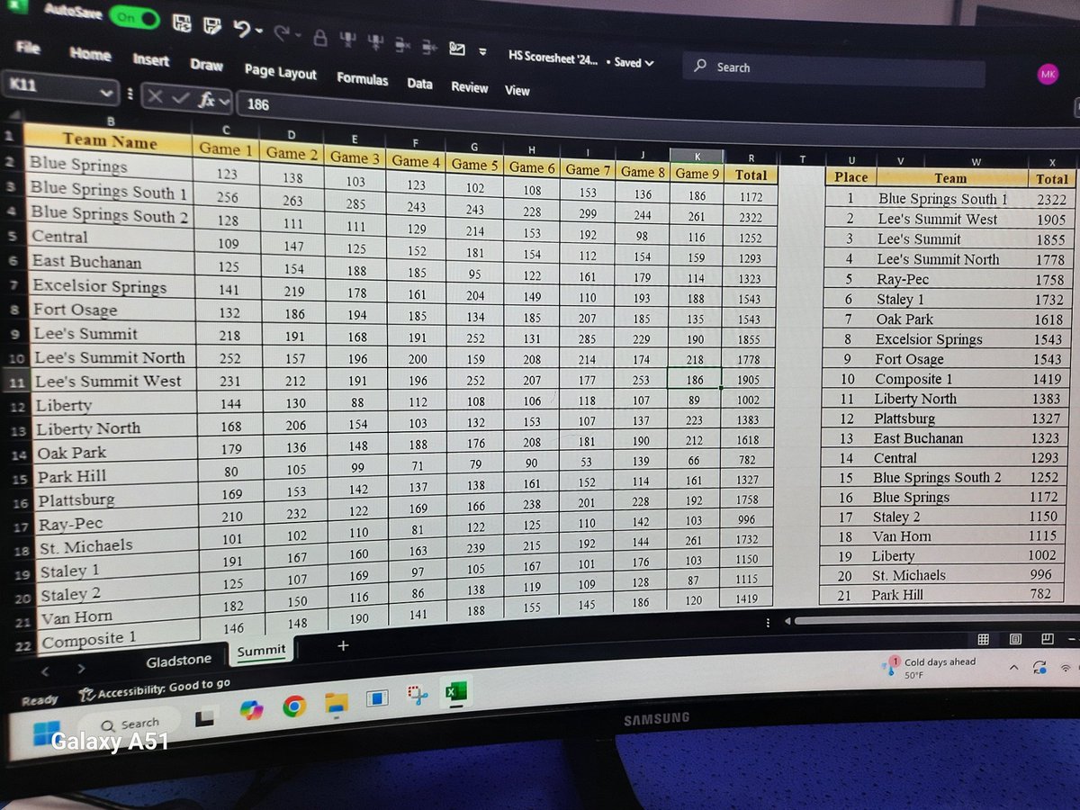Screen dimensions: 1080x810
Task: Switch to the Gladstone sheet tab
Action: click(178, 661)
